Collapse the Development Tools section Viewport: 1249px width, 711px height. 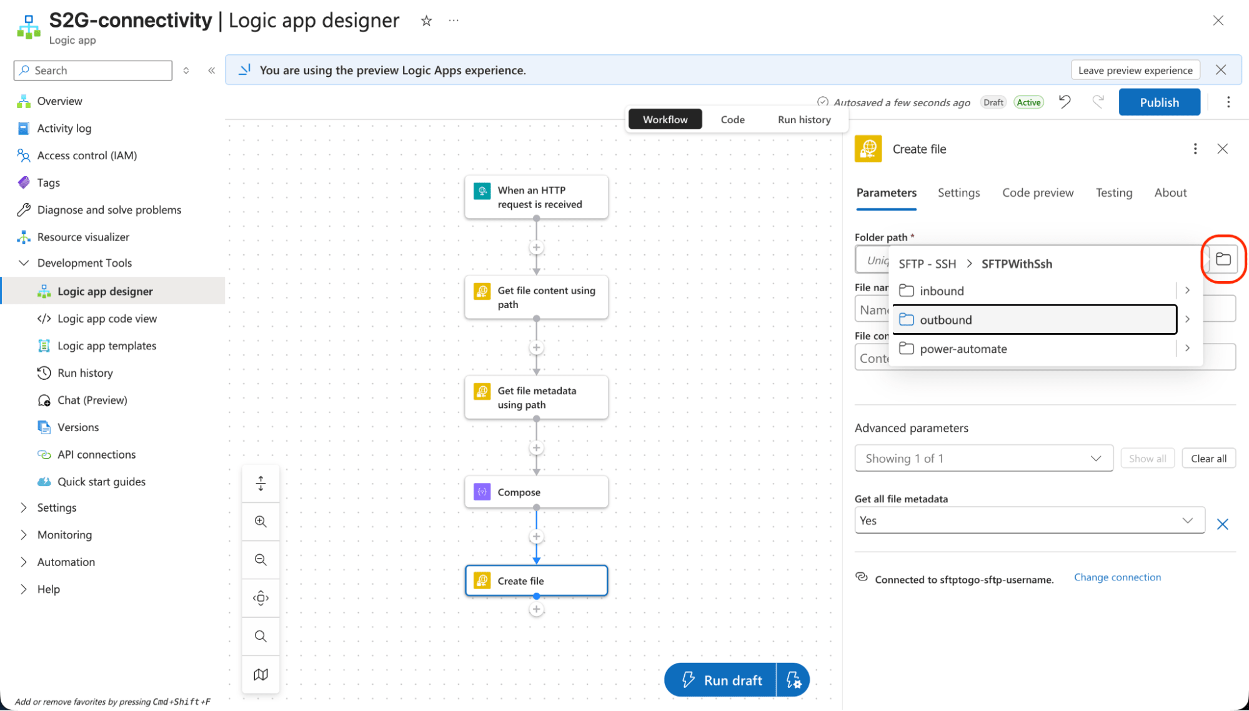[24, 263]
